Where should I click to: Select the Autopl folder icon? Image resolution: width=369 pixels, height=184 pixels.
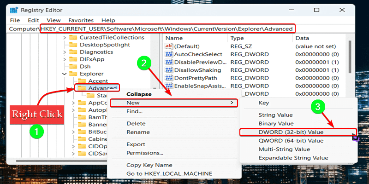pyautogui.click(x=82, y=110)
